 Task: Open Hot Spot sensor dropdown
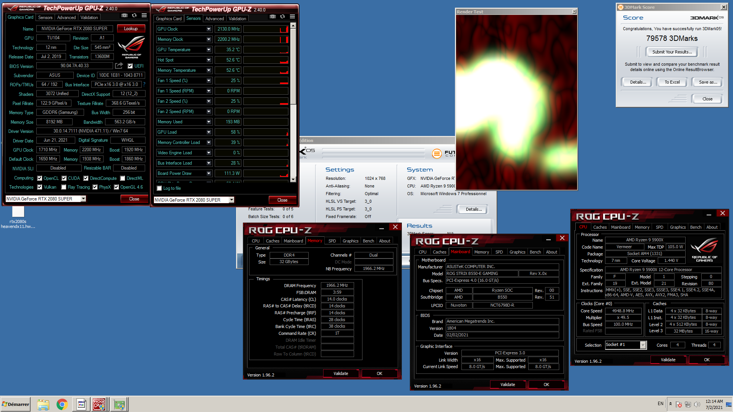209,60
